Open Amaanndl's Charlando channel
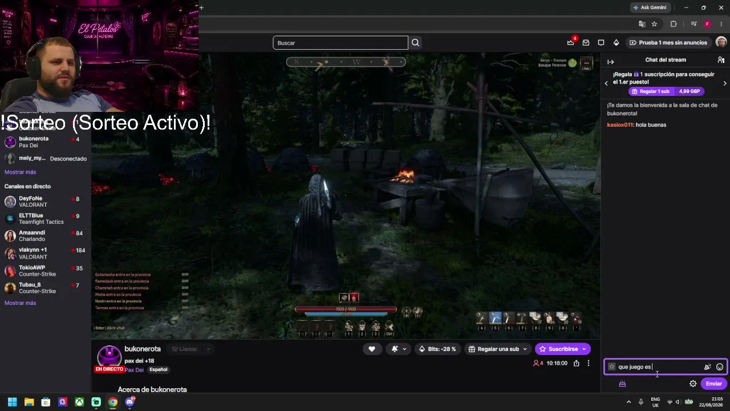This screenshot has height=411, width=730. click(46, 236)
